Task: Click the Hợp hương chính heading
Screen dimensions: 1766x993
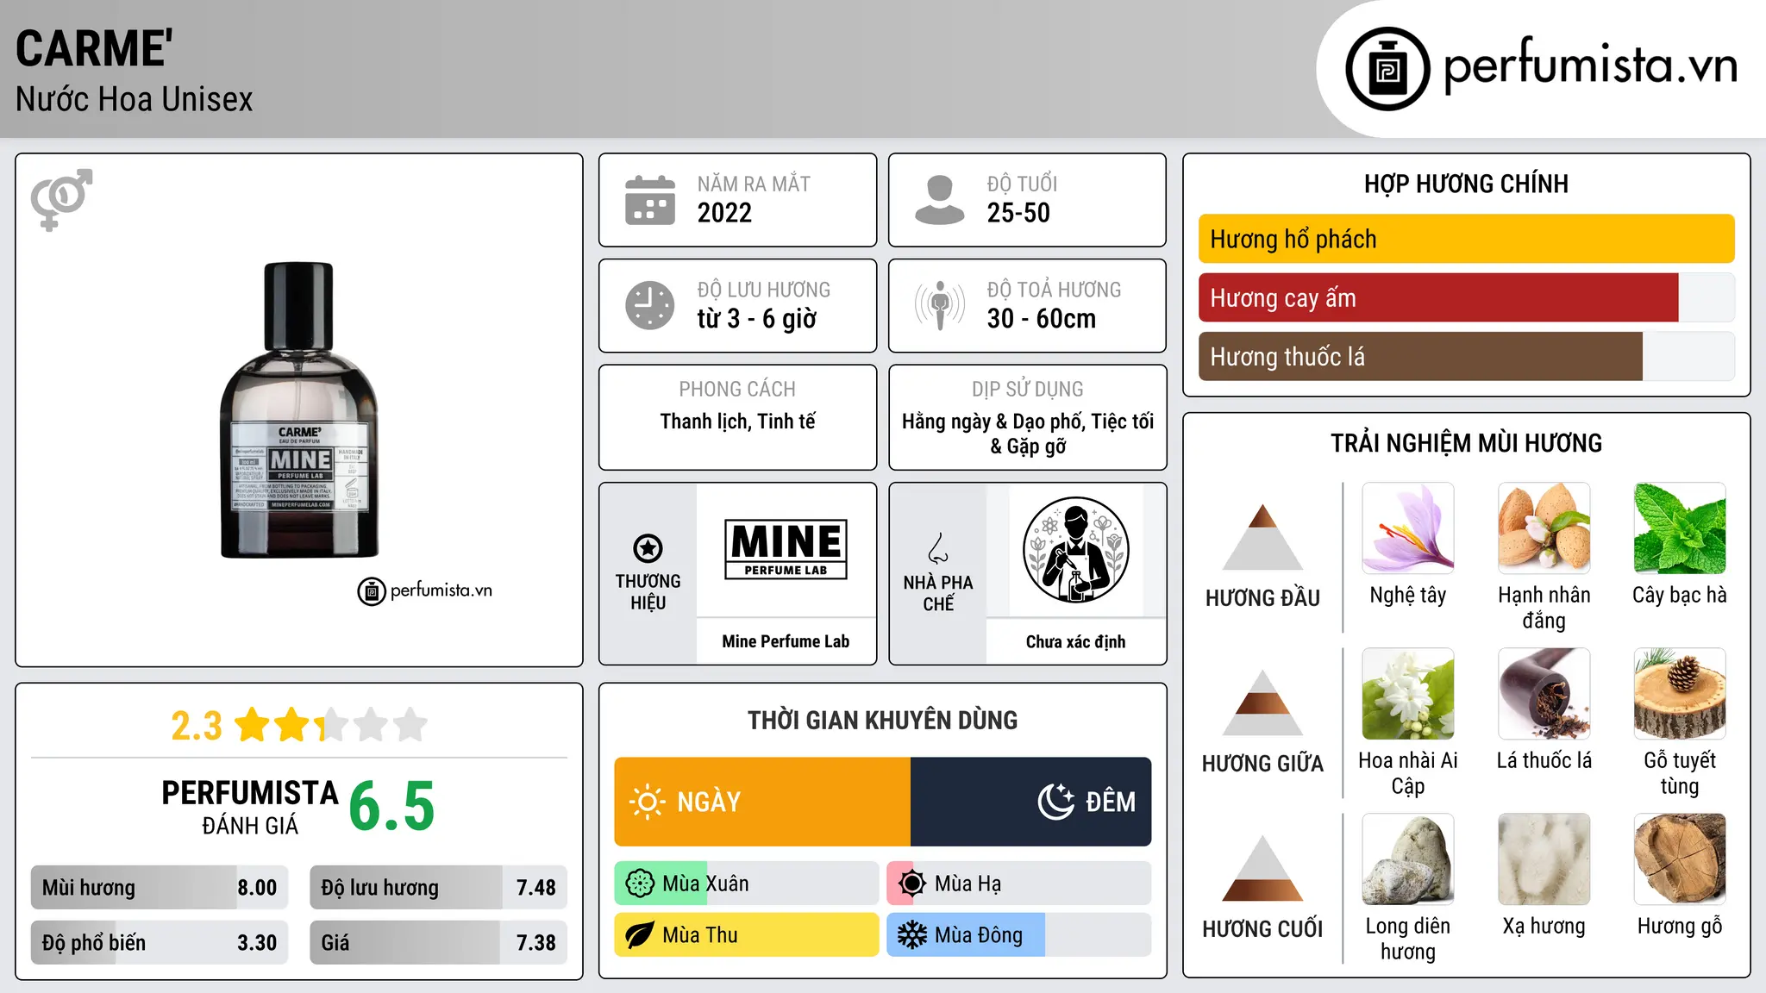Action: (1466, 184)
